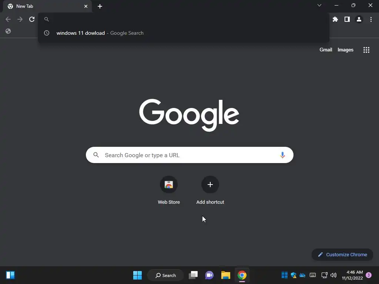
Task: Open the clock showing 4:46 AM
Action: [352, 275]
